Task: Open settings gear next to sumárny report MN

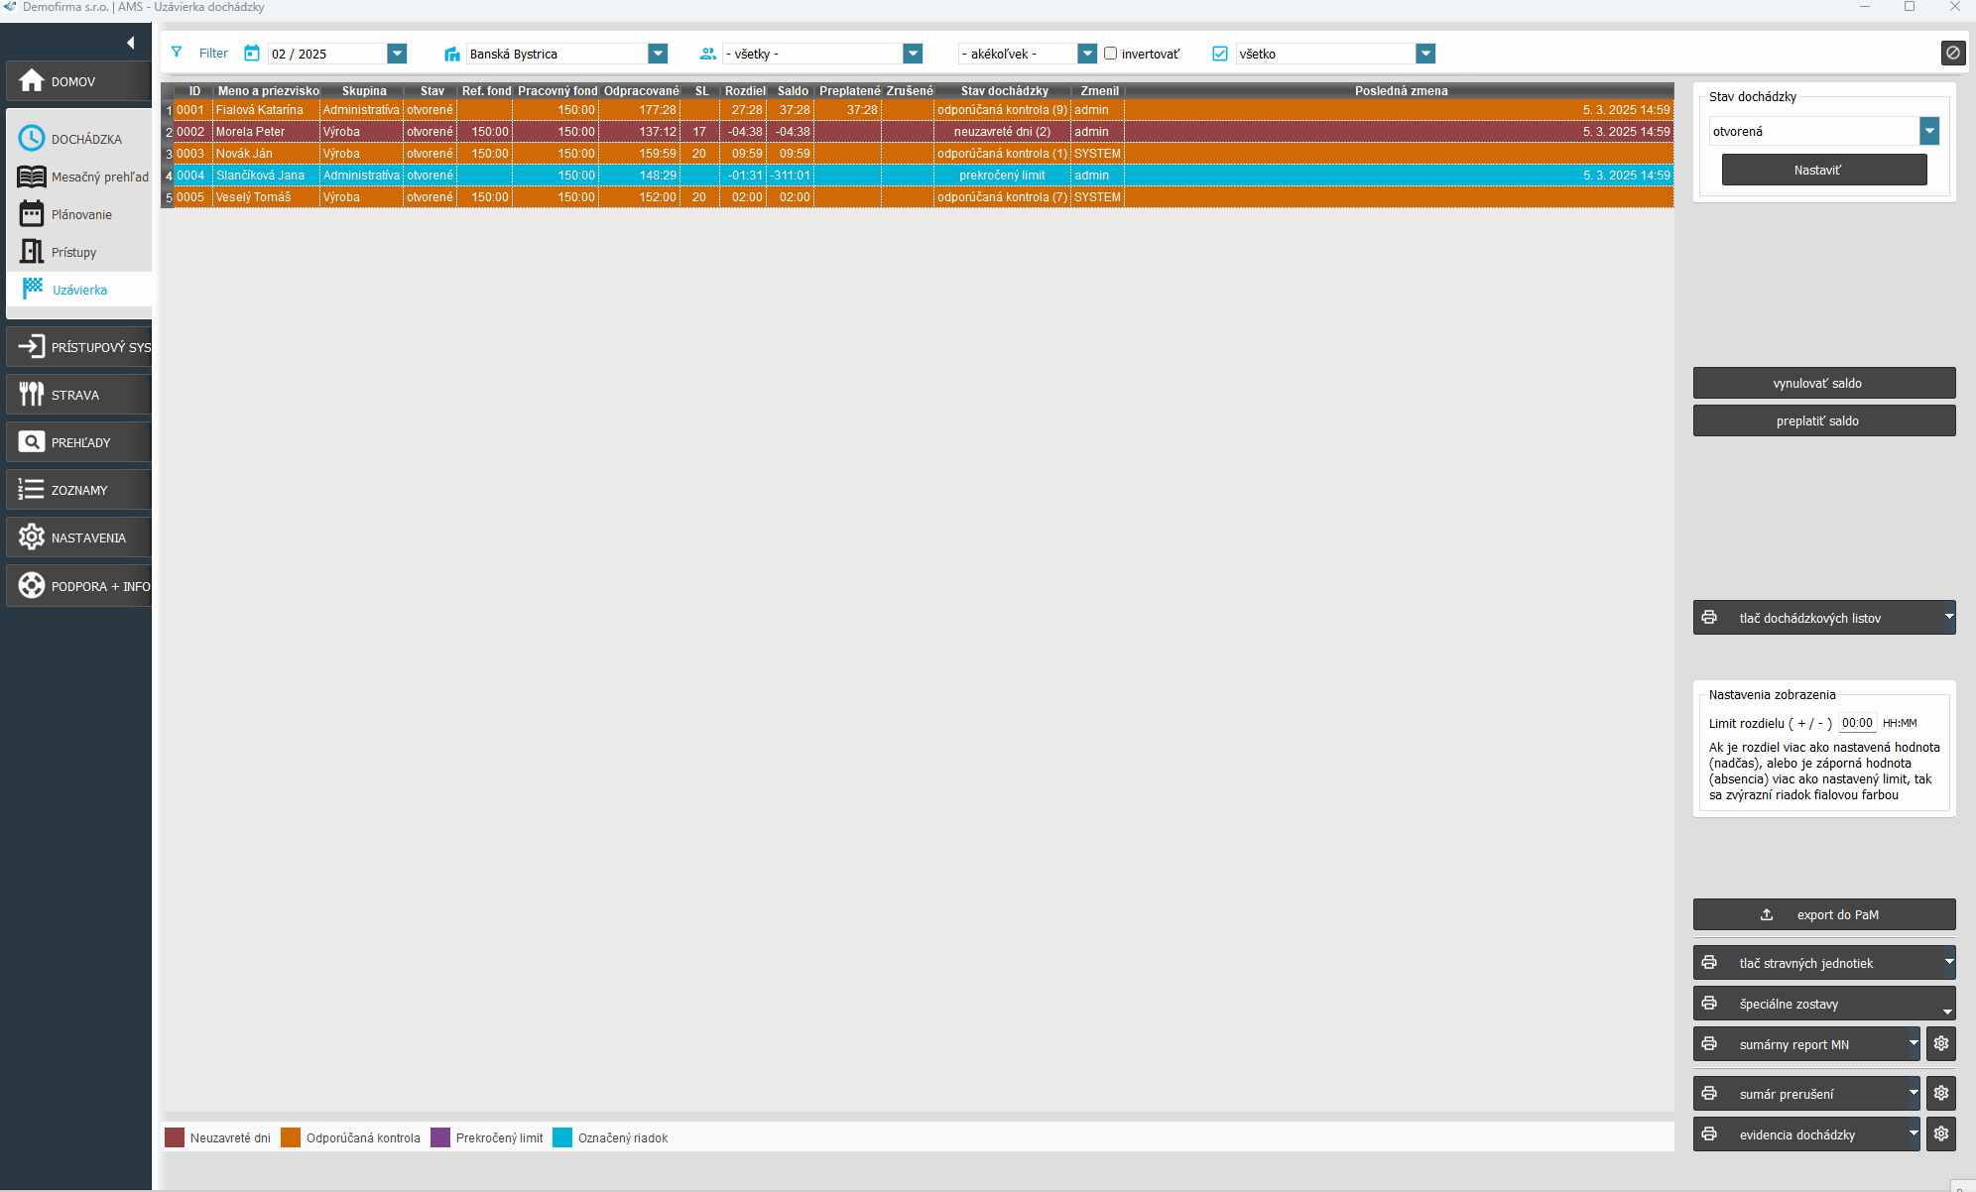Action: point(1940,1043)
